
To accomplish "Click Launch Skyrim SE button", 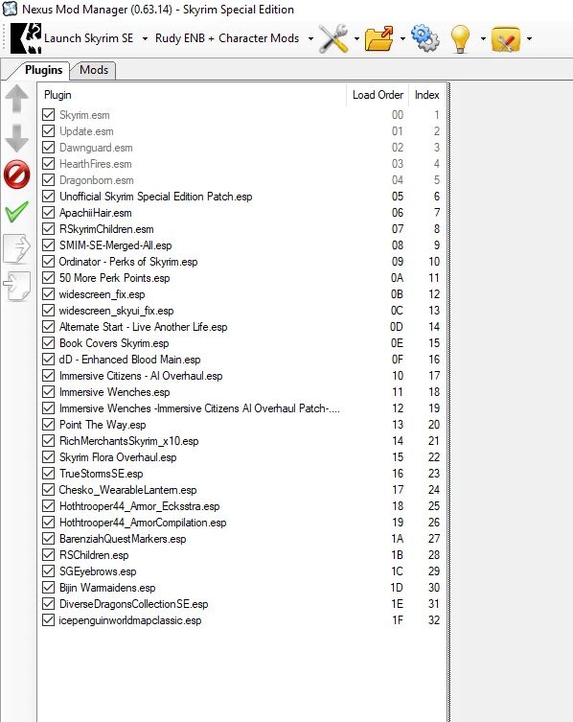I will (x=89, y=38).
